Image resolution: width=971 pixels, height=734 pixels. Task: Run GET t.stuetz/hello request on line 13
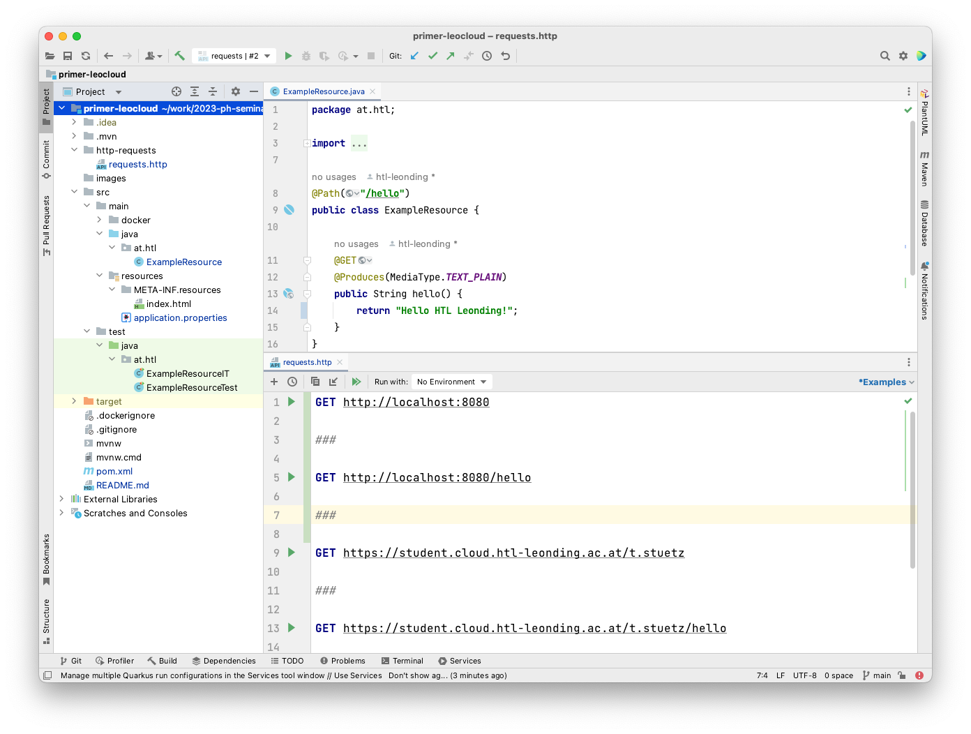(292, 628)
